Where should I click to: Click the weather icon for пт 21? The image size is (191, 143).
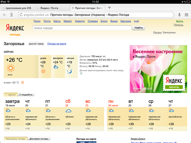click(48, 110)
